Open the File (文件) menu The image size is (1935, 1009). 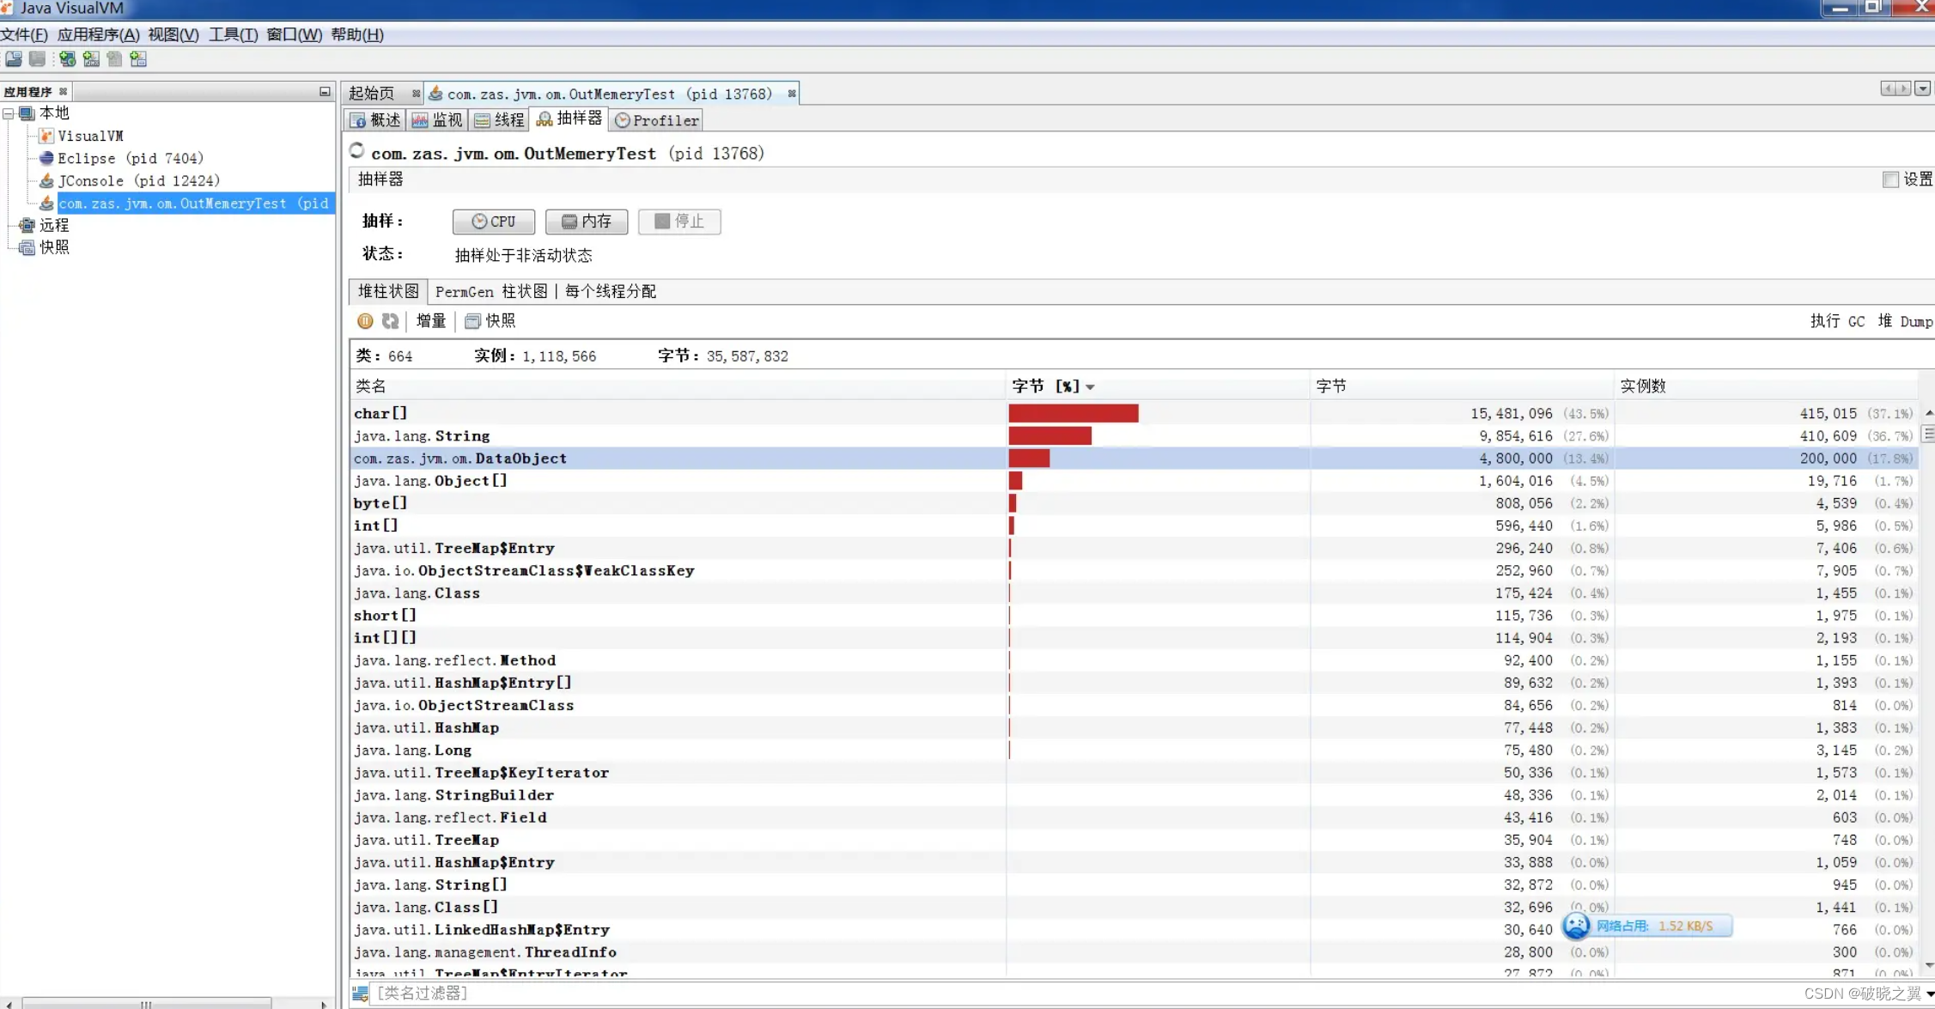pos(25,34)
